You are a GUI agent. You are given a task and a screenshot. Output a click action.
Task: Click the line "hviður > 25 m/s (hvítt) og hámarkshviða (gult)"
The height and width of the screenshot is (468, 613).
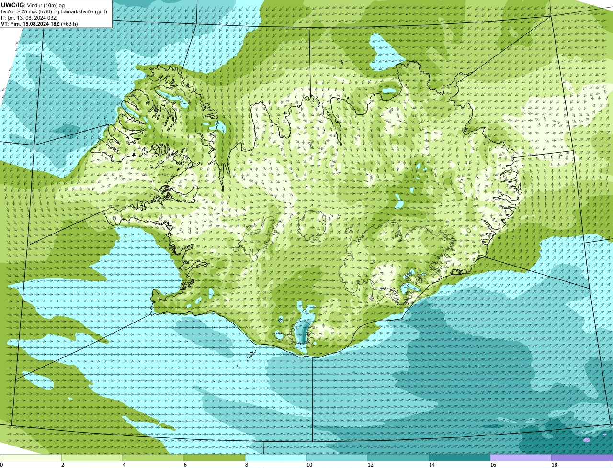click(x=54, y=11)
